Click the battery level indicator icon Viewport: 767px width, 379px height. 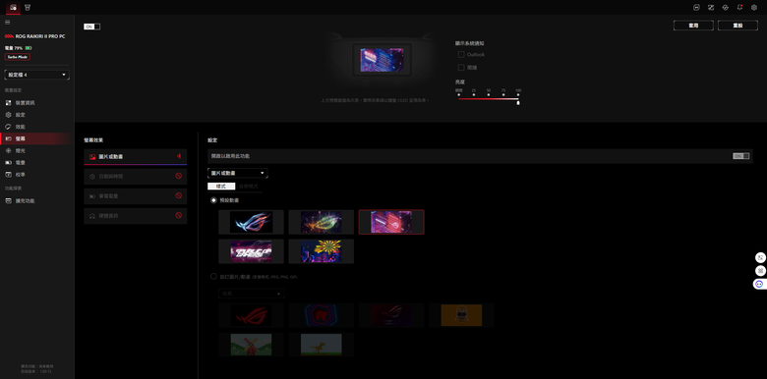29,48
